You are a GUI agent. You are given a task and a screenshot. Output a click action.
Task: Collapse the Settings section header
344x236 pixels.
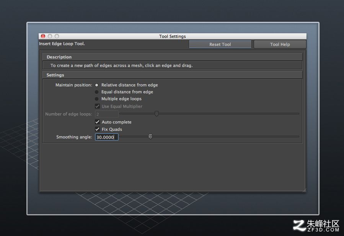[173, 75]
